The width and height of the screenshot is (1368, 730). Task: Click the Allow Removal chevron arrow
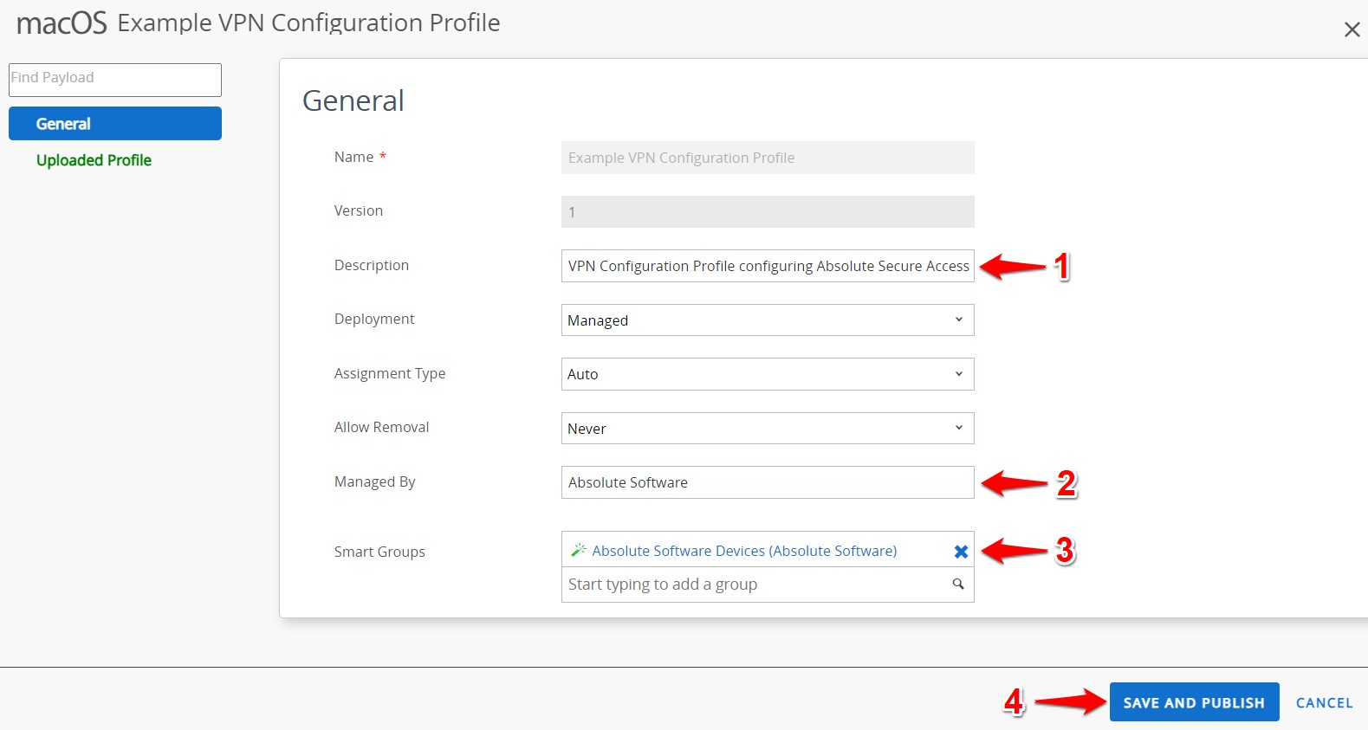(959, 428)
